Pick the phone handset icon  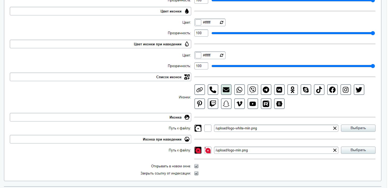pyautogui.click(x=213, y=90)
